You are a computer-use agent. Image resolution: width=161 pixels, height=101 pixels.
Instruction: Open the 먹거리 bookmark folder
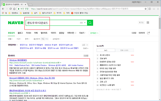(x=58, y=13)
